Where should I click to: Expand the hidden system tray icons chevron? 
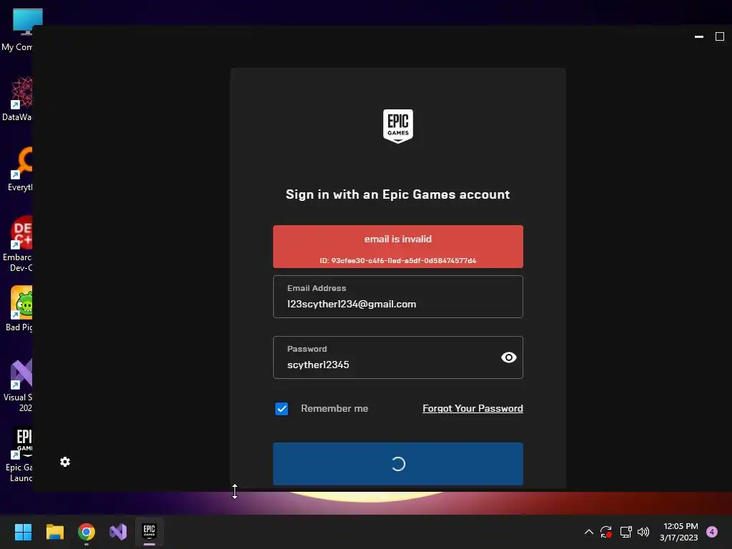coord(589,532)
